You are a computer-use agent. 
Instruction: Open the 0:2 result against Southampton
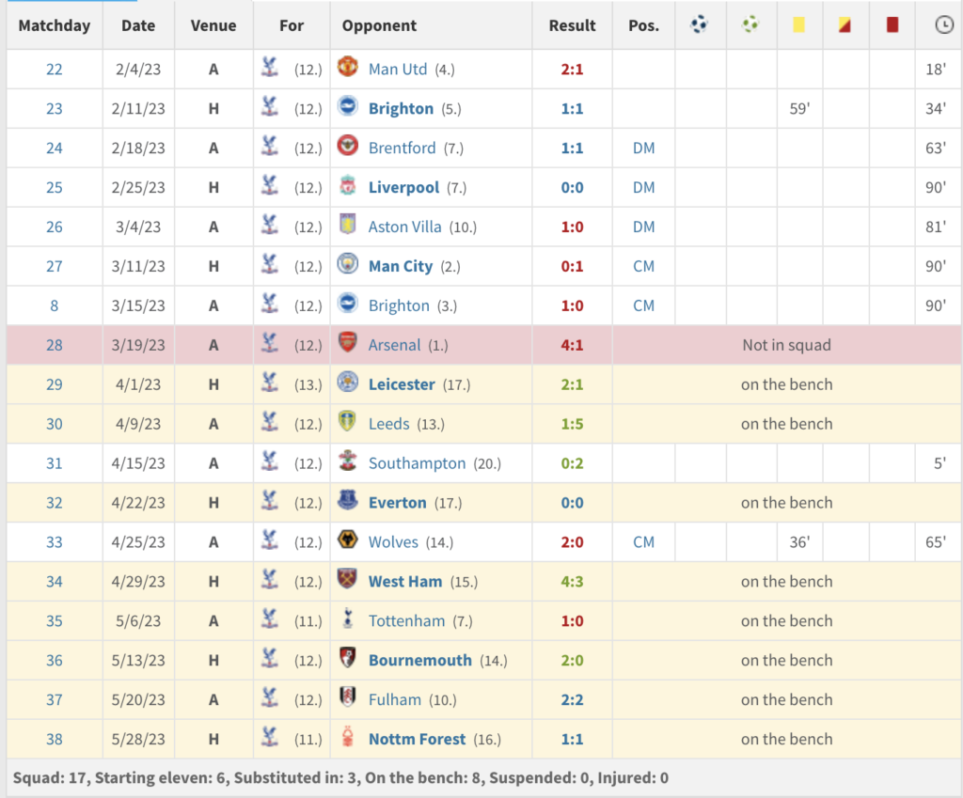[572, 462]
